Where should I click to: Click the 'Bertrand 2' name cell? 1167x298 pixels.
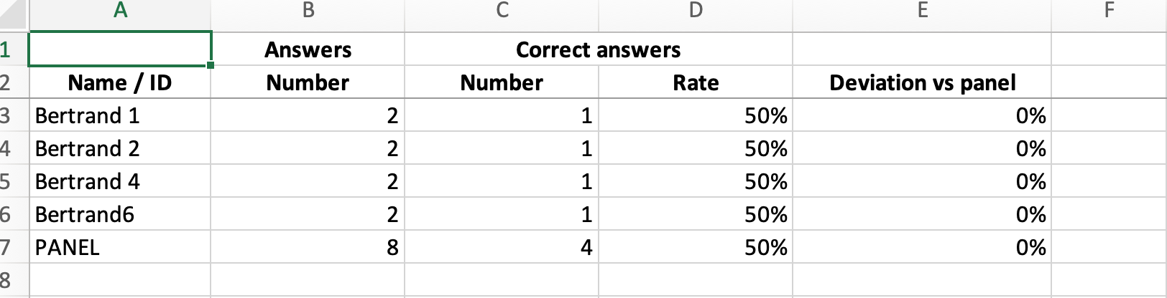[120, 148]
